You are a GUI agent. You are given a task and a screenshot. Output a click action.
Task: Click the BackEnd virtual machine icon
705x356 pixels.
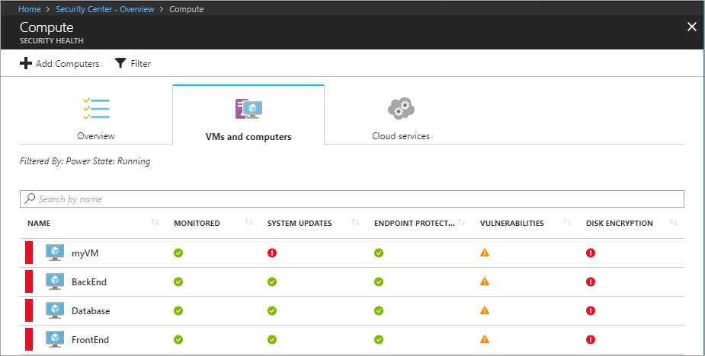coord(55,281)
